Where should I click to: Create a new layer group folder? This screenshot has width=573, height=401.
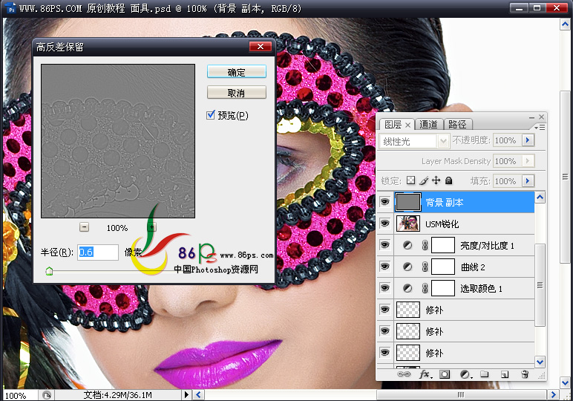pyautogui.click(x=485, y=375)
